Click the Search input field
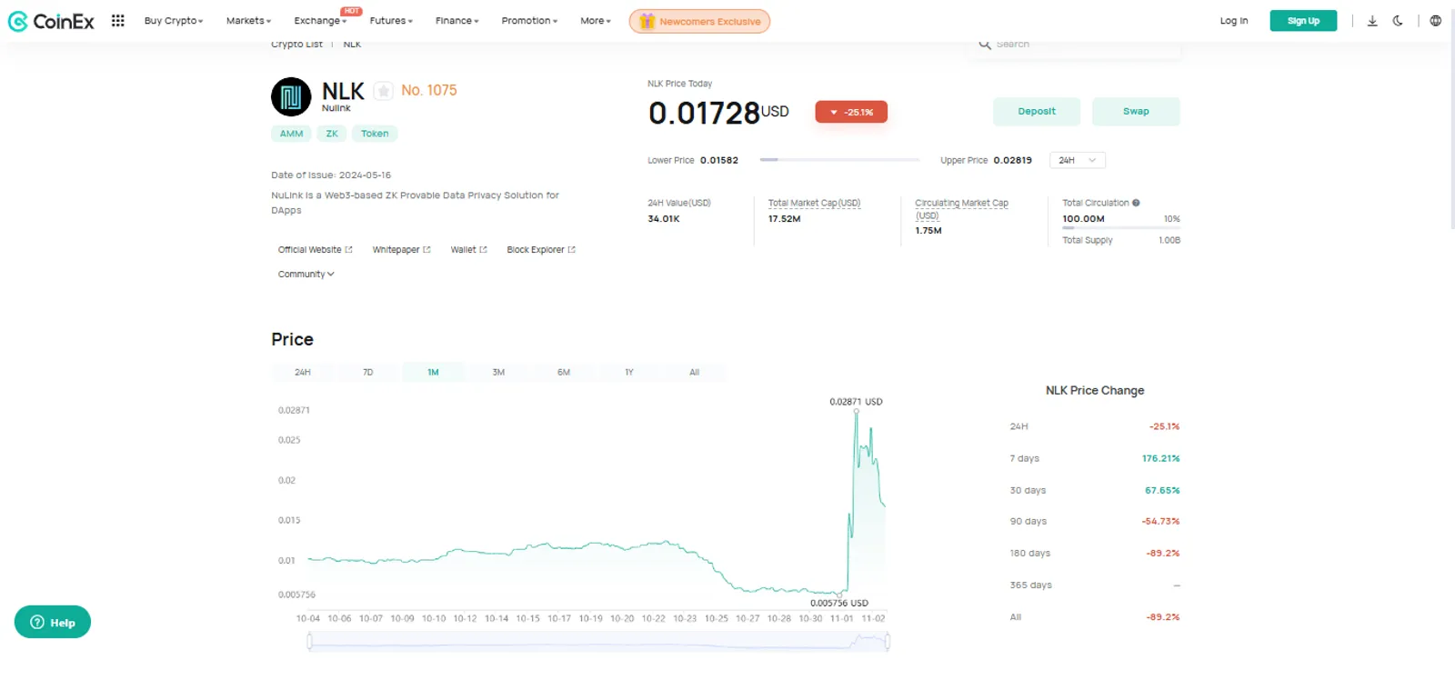The image size is (1455, 680). click(x=1075, y=44)
